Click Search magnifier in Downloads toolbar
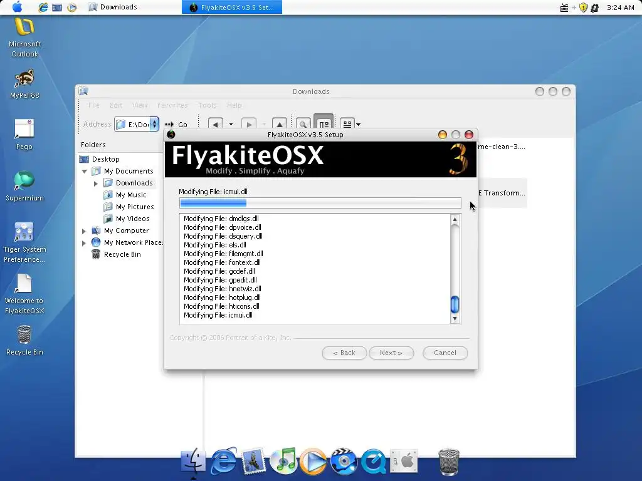This screenshot has height=481, width=642. [x=303, y=123]
